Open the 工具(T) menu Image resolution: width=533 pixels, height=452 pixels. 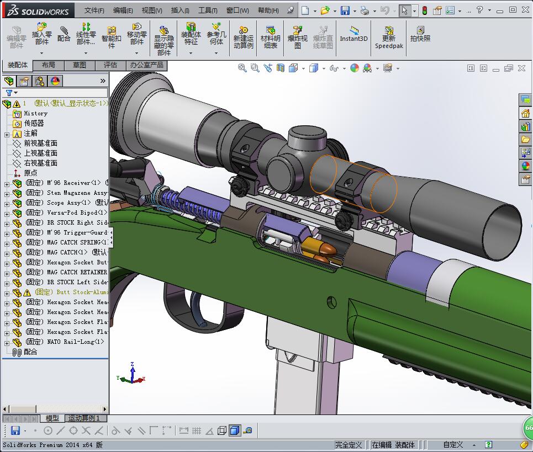[x=207, y=10]
